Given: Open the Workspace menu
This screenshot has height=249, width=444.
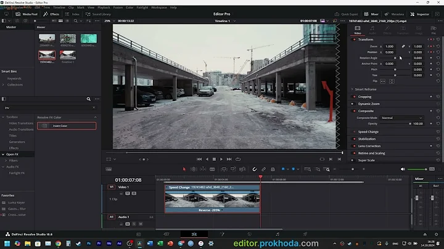Looking at the screenshot, I should 159,7.
